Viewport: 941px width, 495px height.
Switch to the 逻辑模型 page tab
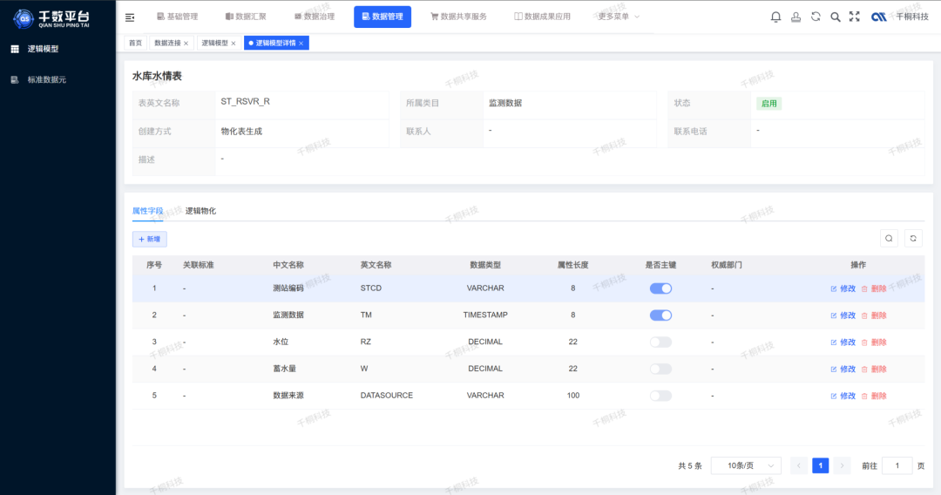point(215,44)
